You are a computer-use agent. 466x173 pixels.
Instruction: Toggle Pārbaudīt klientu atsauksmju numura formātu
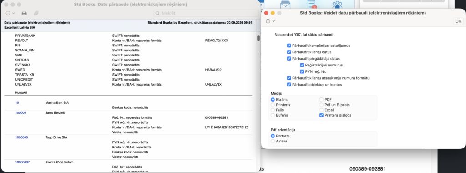(x=289, y=78)
